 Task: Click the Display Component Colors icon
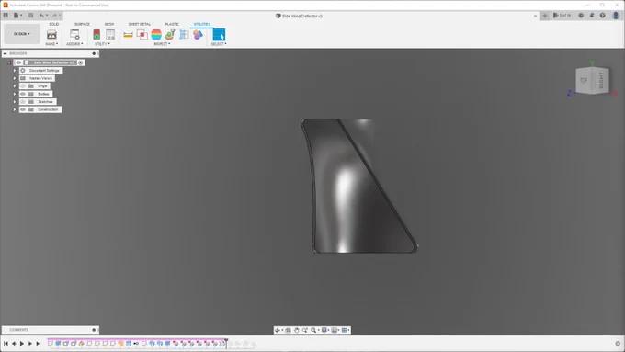point(199,35)
